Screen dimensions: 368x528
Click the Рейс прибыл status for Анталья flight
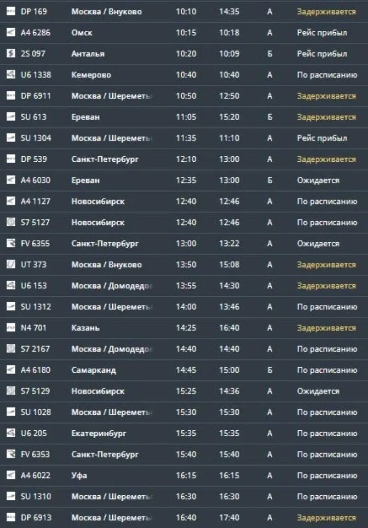click(322, 54)
